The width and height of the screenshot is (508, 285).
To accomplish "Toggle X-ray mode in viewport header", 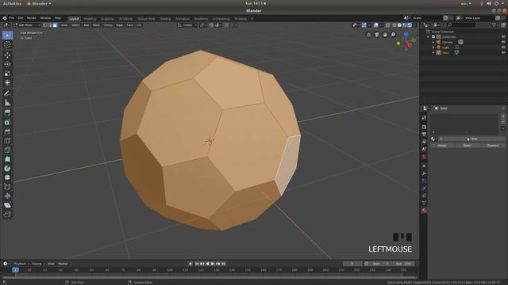I will click(388, 25).
